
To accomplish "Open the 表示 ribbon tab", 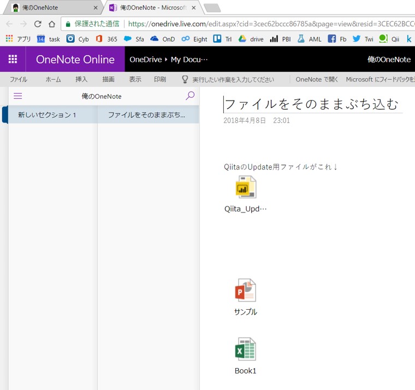I will click(135, 79).
